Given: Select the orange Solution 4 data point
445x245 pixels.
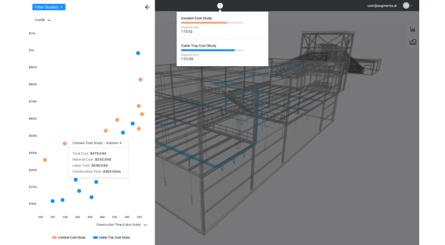Looking at the screenshot, I should [x=64, y=143].
